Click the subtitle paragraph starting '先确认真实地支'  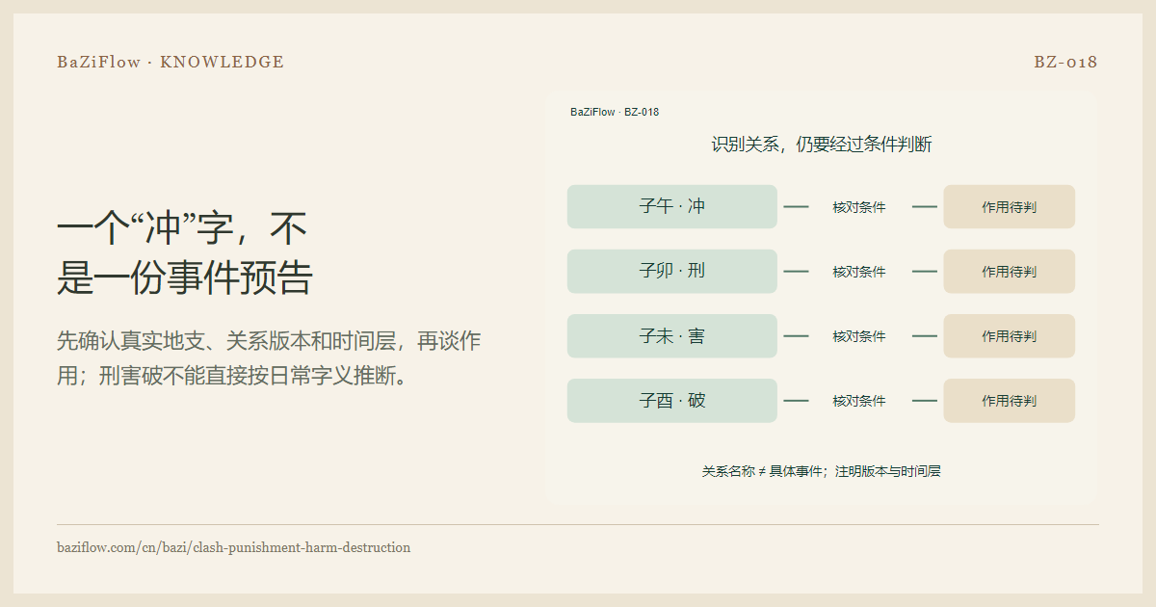(269, 357)
